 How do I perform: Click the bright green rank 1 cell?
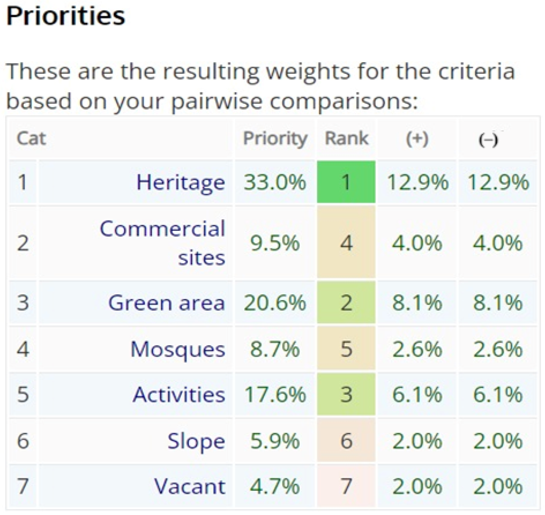tap(346, 182)
